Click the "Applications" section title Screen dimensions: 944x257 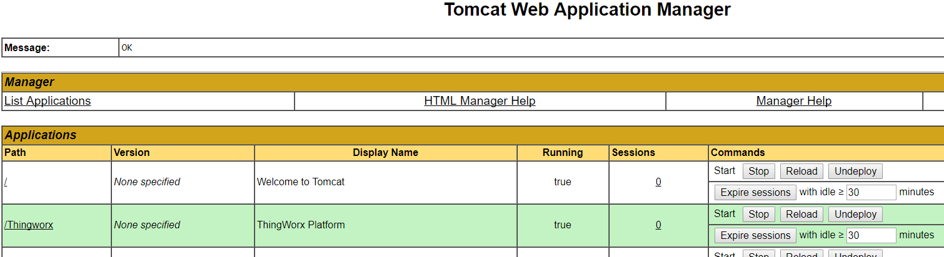[41, 135]
